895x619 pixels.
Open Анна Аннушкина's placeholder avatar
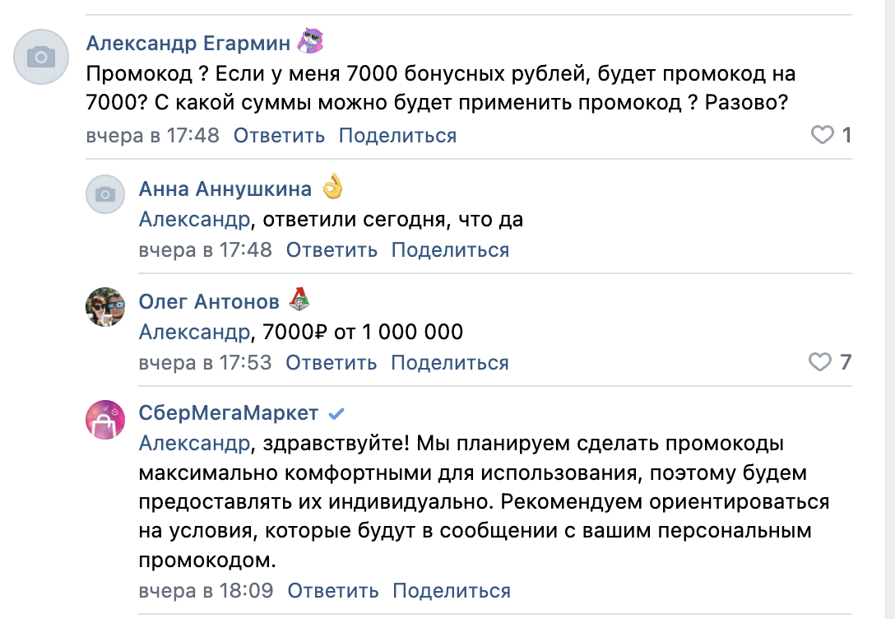tap(105, 194)
